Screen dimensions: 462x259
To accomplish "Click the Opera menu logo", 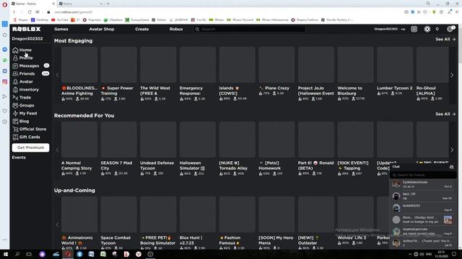I will point(4,5).
